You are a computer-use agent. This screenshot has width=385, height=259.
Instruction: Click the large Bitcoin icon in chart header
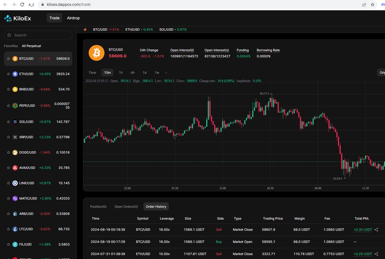(x=96, y=53)
